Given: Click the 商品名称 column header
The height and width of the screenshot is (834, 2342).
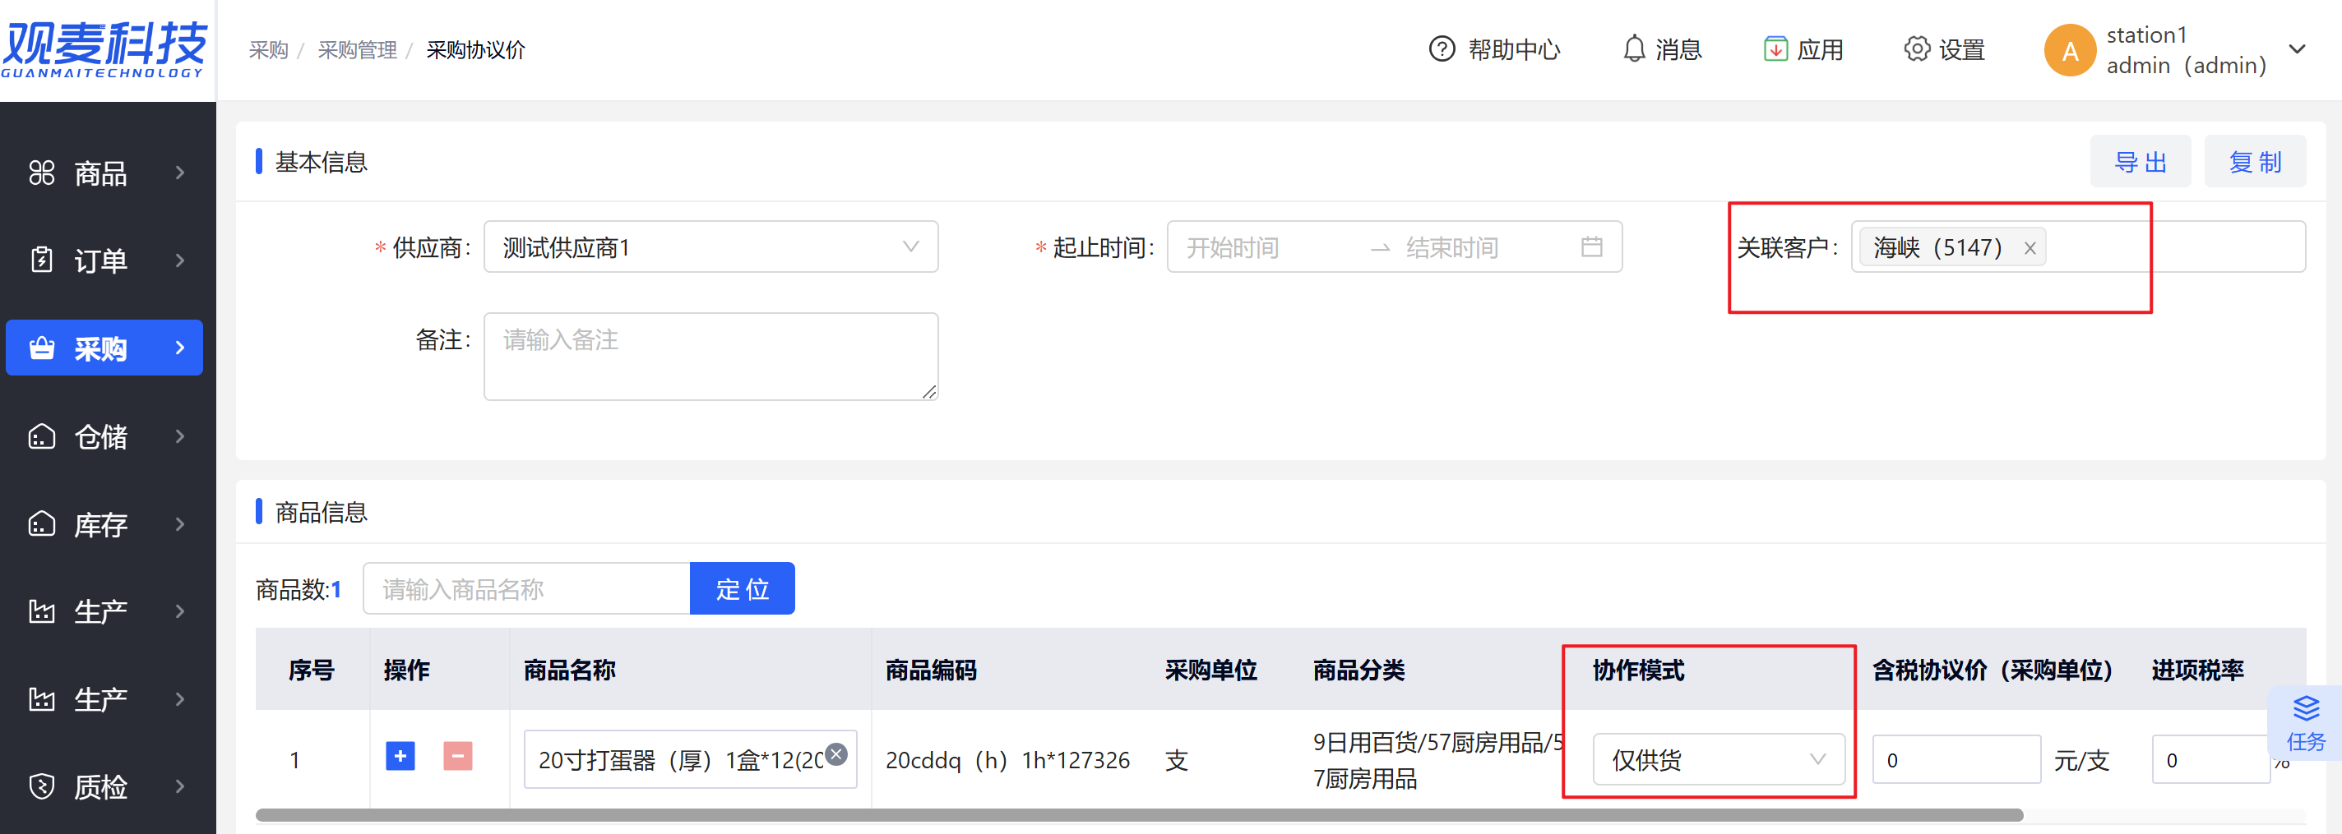Looking at the screenshot, I should (x=569, y=670).
